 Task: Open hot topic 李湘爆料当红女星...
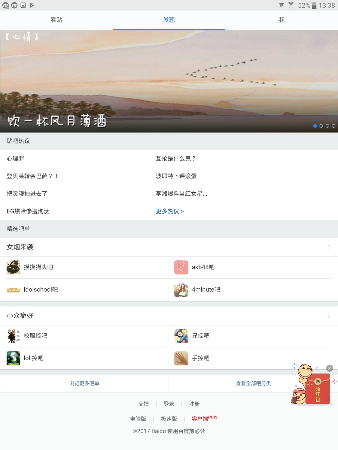pyautogui.click(x=181, y=193)
